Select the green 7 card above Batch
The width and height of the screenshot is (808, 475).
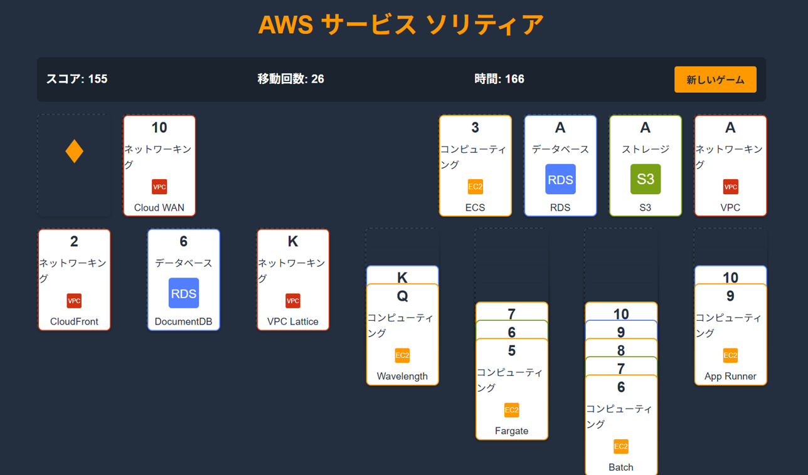(x=621, y=366)
